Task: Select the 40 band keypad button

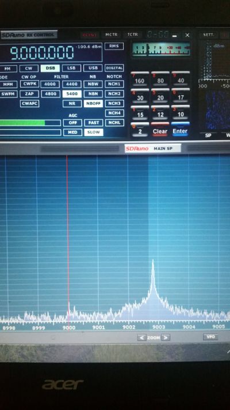Action: 181,78
